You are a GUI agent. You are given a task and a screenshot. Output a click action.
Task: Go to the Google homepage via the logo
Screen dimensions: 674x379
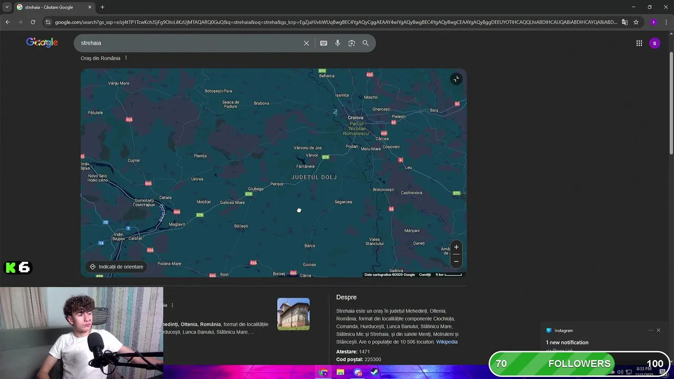pyautogui.click(x=42, y=43)
